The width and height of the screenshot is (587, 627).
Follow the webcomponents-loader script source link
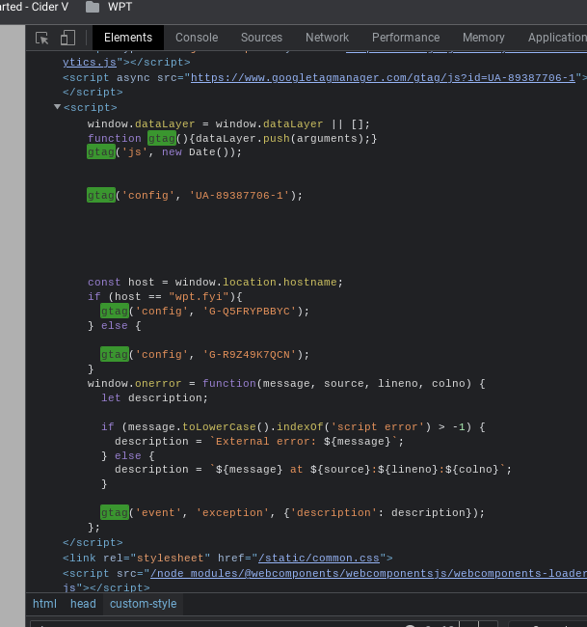368,573
